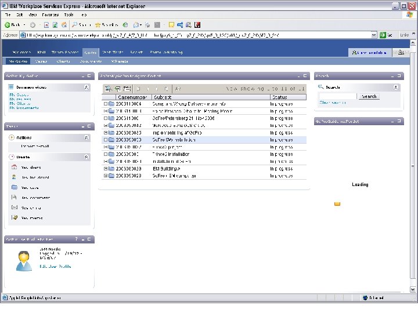
Task: Click the first icon in case list toolbar
Action: (108, 89)
